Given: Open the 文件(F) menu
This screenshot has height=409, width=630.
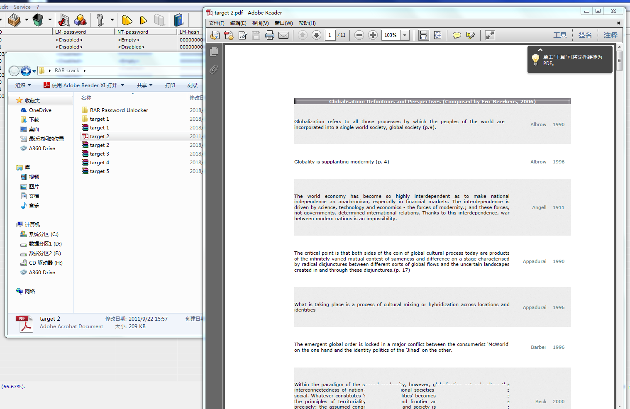Looking at the screenshot, I should [x=217, y=23].
